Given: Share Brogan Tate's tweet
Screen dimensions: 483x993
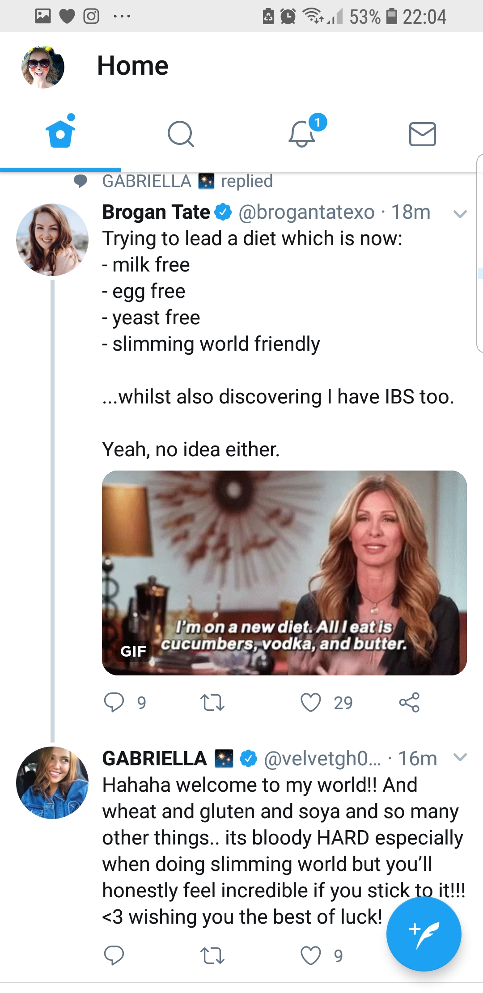Looking at the screenshot, I should (x=409, y=702).
